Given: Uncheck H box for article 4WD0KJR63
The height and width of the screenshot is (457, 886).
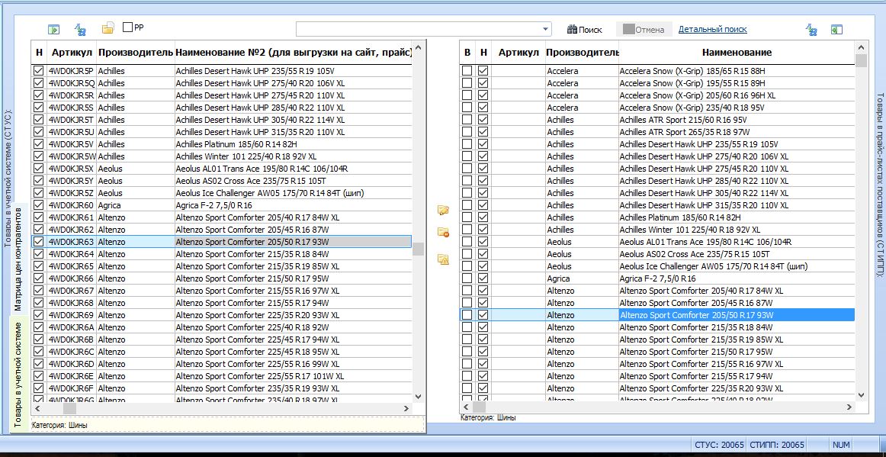Looking at the screenshot, I should (38, 242).
